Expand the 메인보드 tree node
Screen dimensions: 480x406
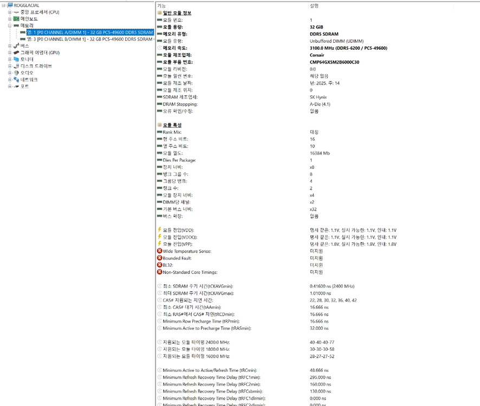click(10, 19)
